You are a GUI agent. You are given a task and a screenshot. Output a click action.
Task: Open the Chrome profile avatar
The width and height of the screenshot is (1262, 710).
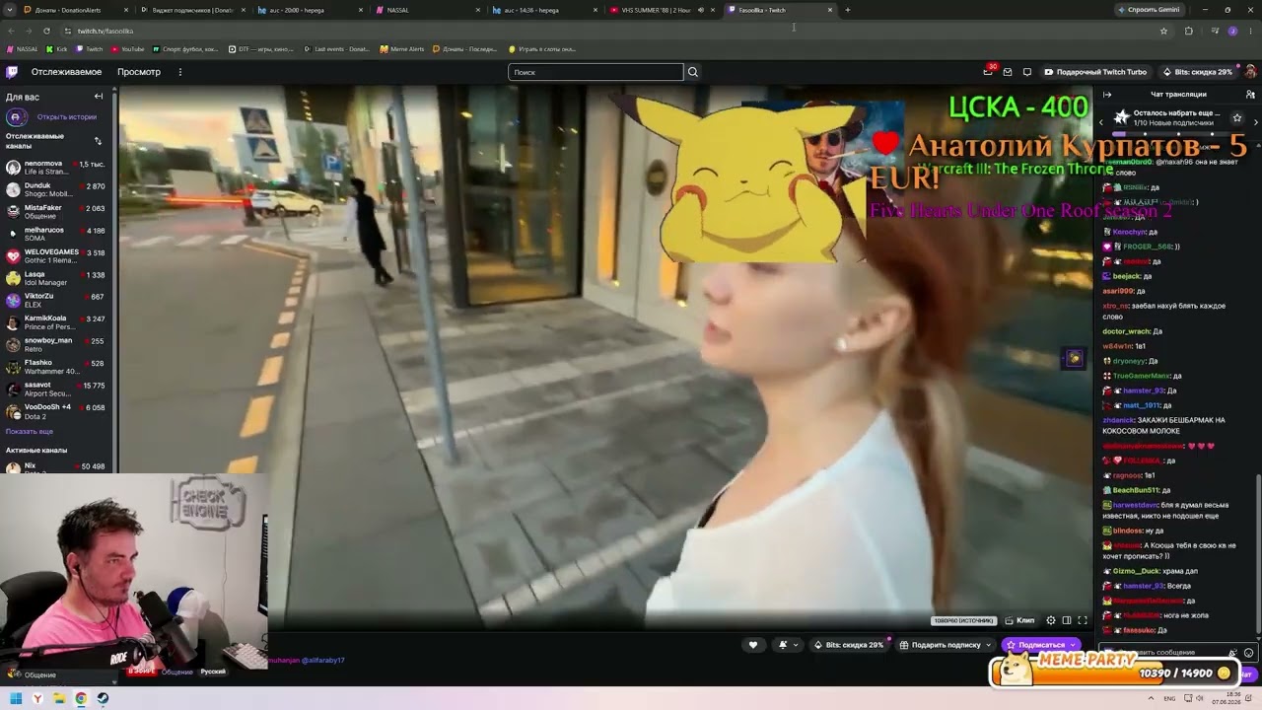tap(1232, 31)
